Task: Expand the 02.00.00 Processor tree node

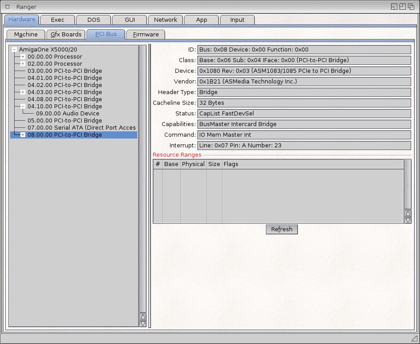Action: tap(23, 64)
